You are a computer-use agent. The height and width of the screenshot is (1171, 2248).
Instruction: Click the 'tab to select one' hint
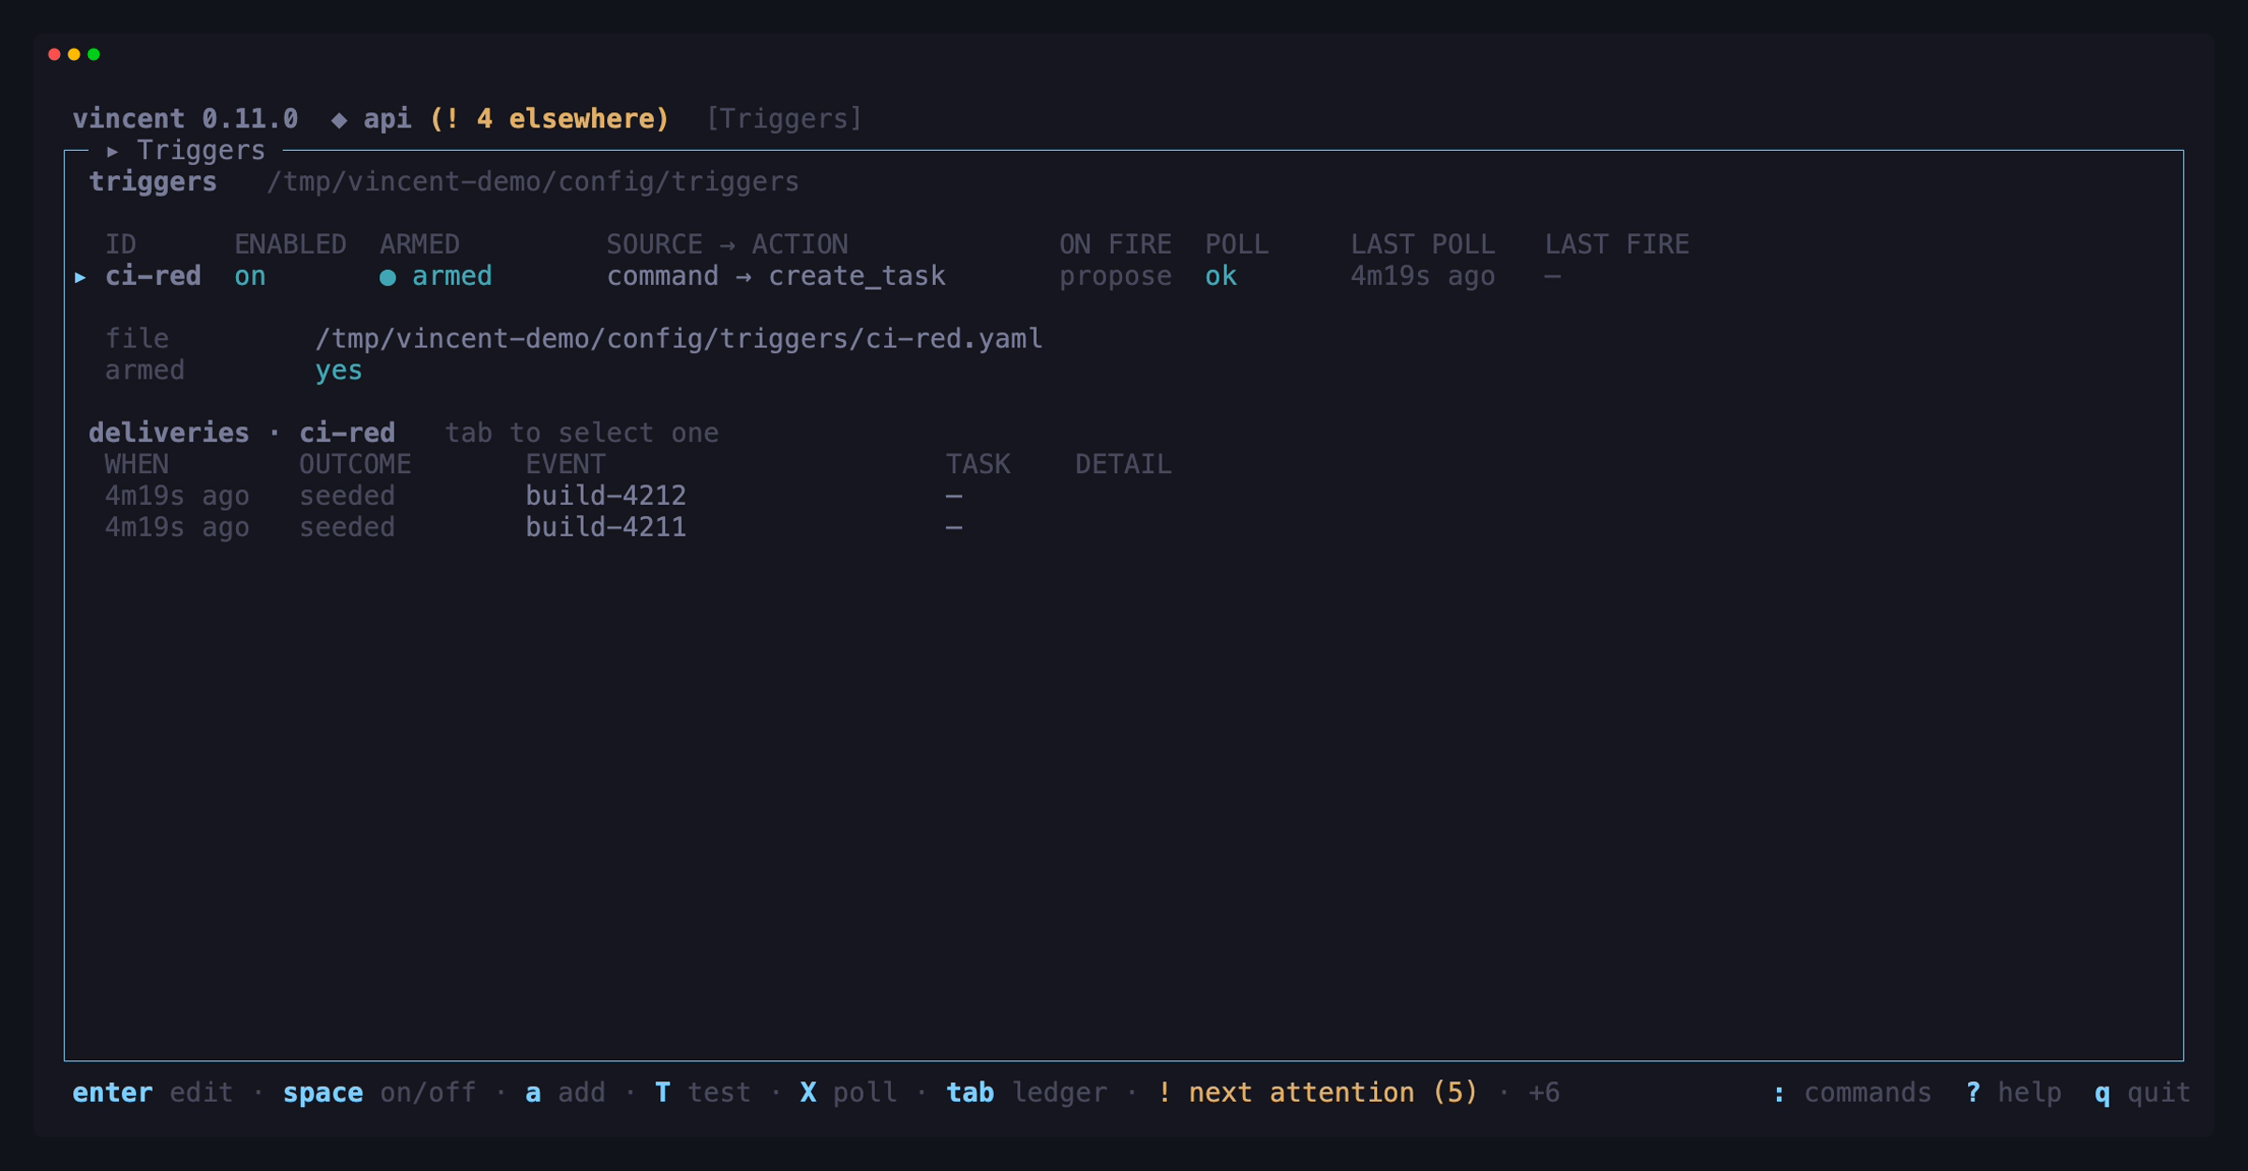[582, 433]
